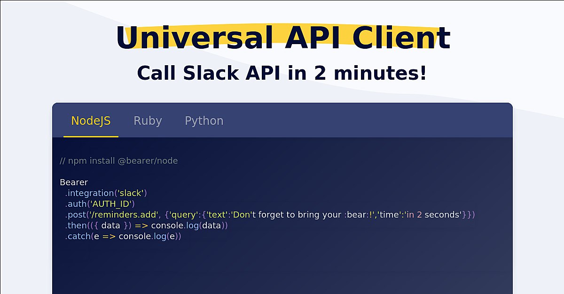Switch to the Ruby tab
This screenshot has height=294, width=564.
pyautogui.click(x=148, y=121)
